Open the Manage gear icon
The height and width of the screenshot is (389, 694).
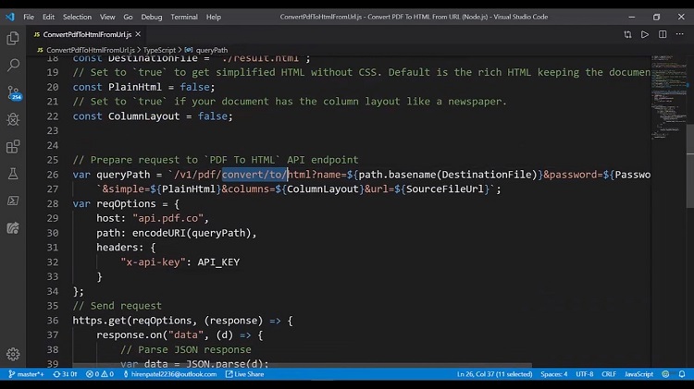pos(13,354)
